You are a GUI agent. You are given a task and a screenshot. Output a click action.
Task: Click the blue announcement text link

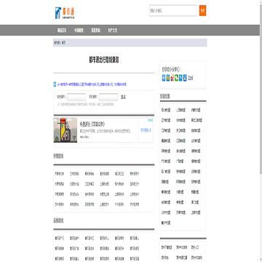click(92, 84)
